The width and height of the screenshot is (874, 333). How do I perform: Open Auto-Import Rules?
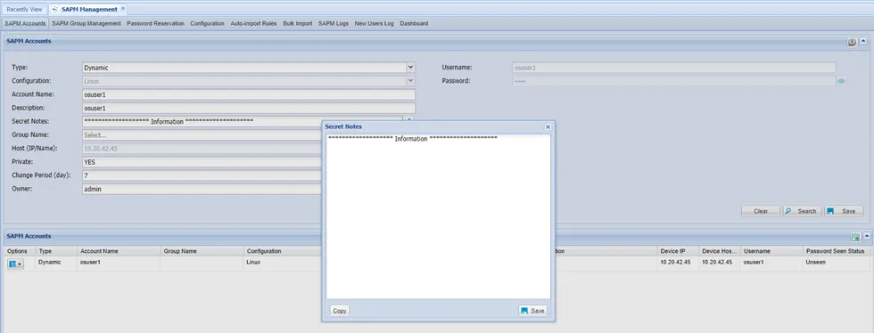click(253, 23)
